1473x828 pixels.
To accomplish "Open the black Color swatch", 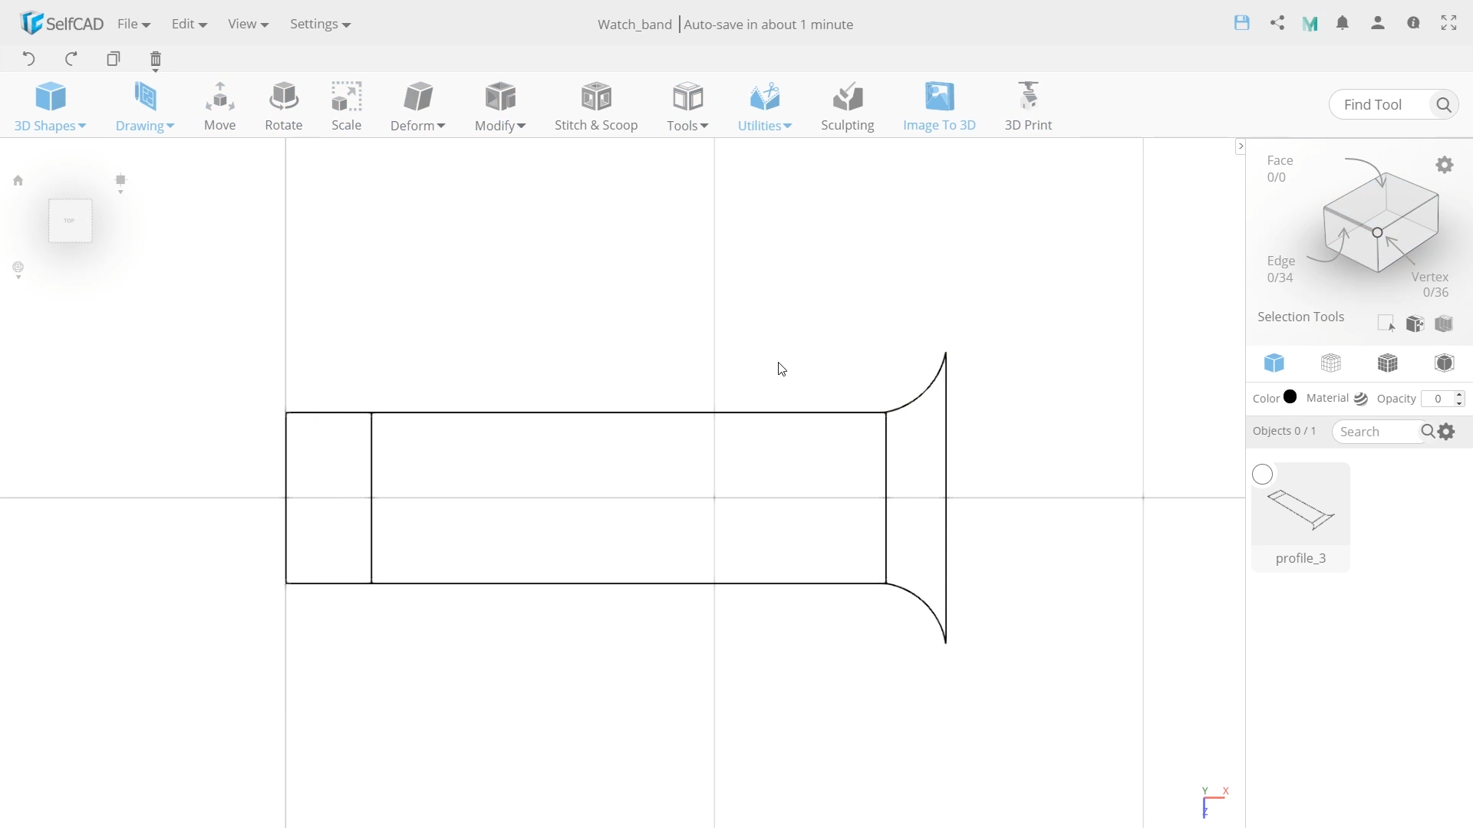I will pos(1290,396).
